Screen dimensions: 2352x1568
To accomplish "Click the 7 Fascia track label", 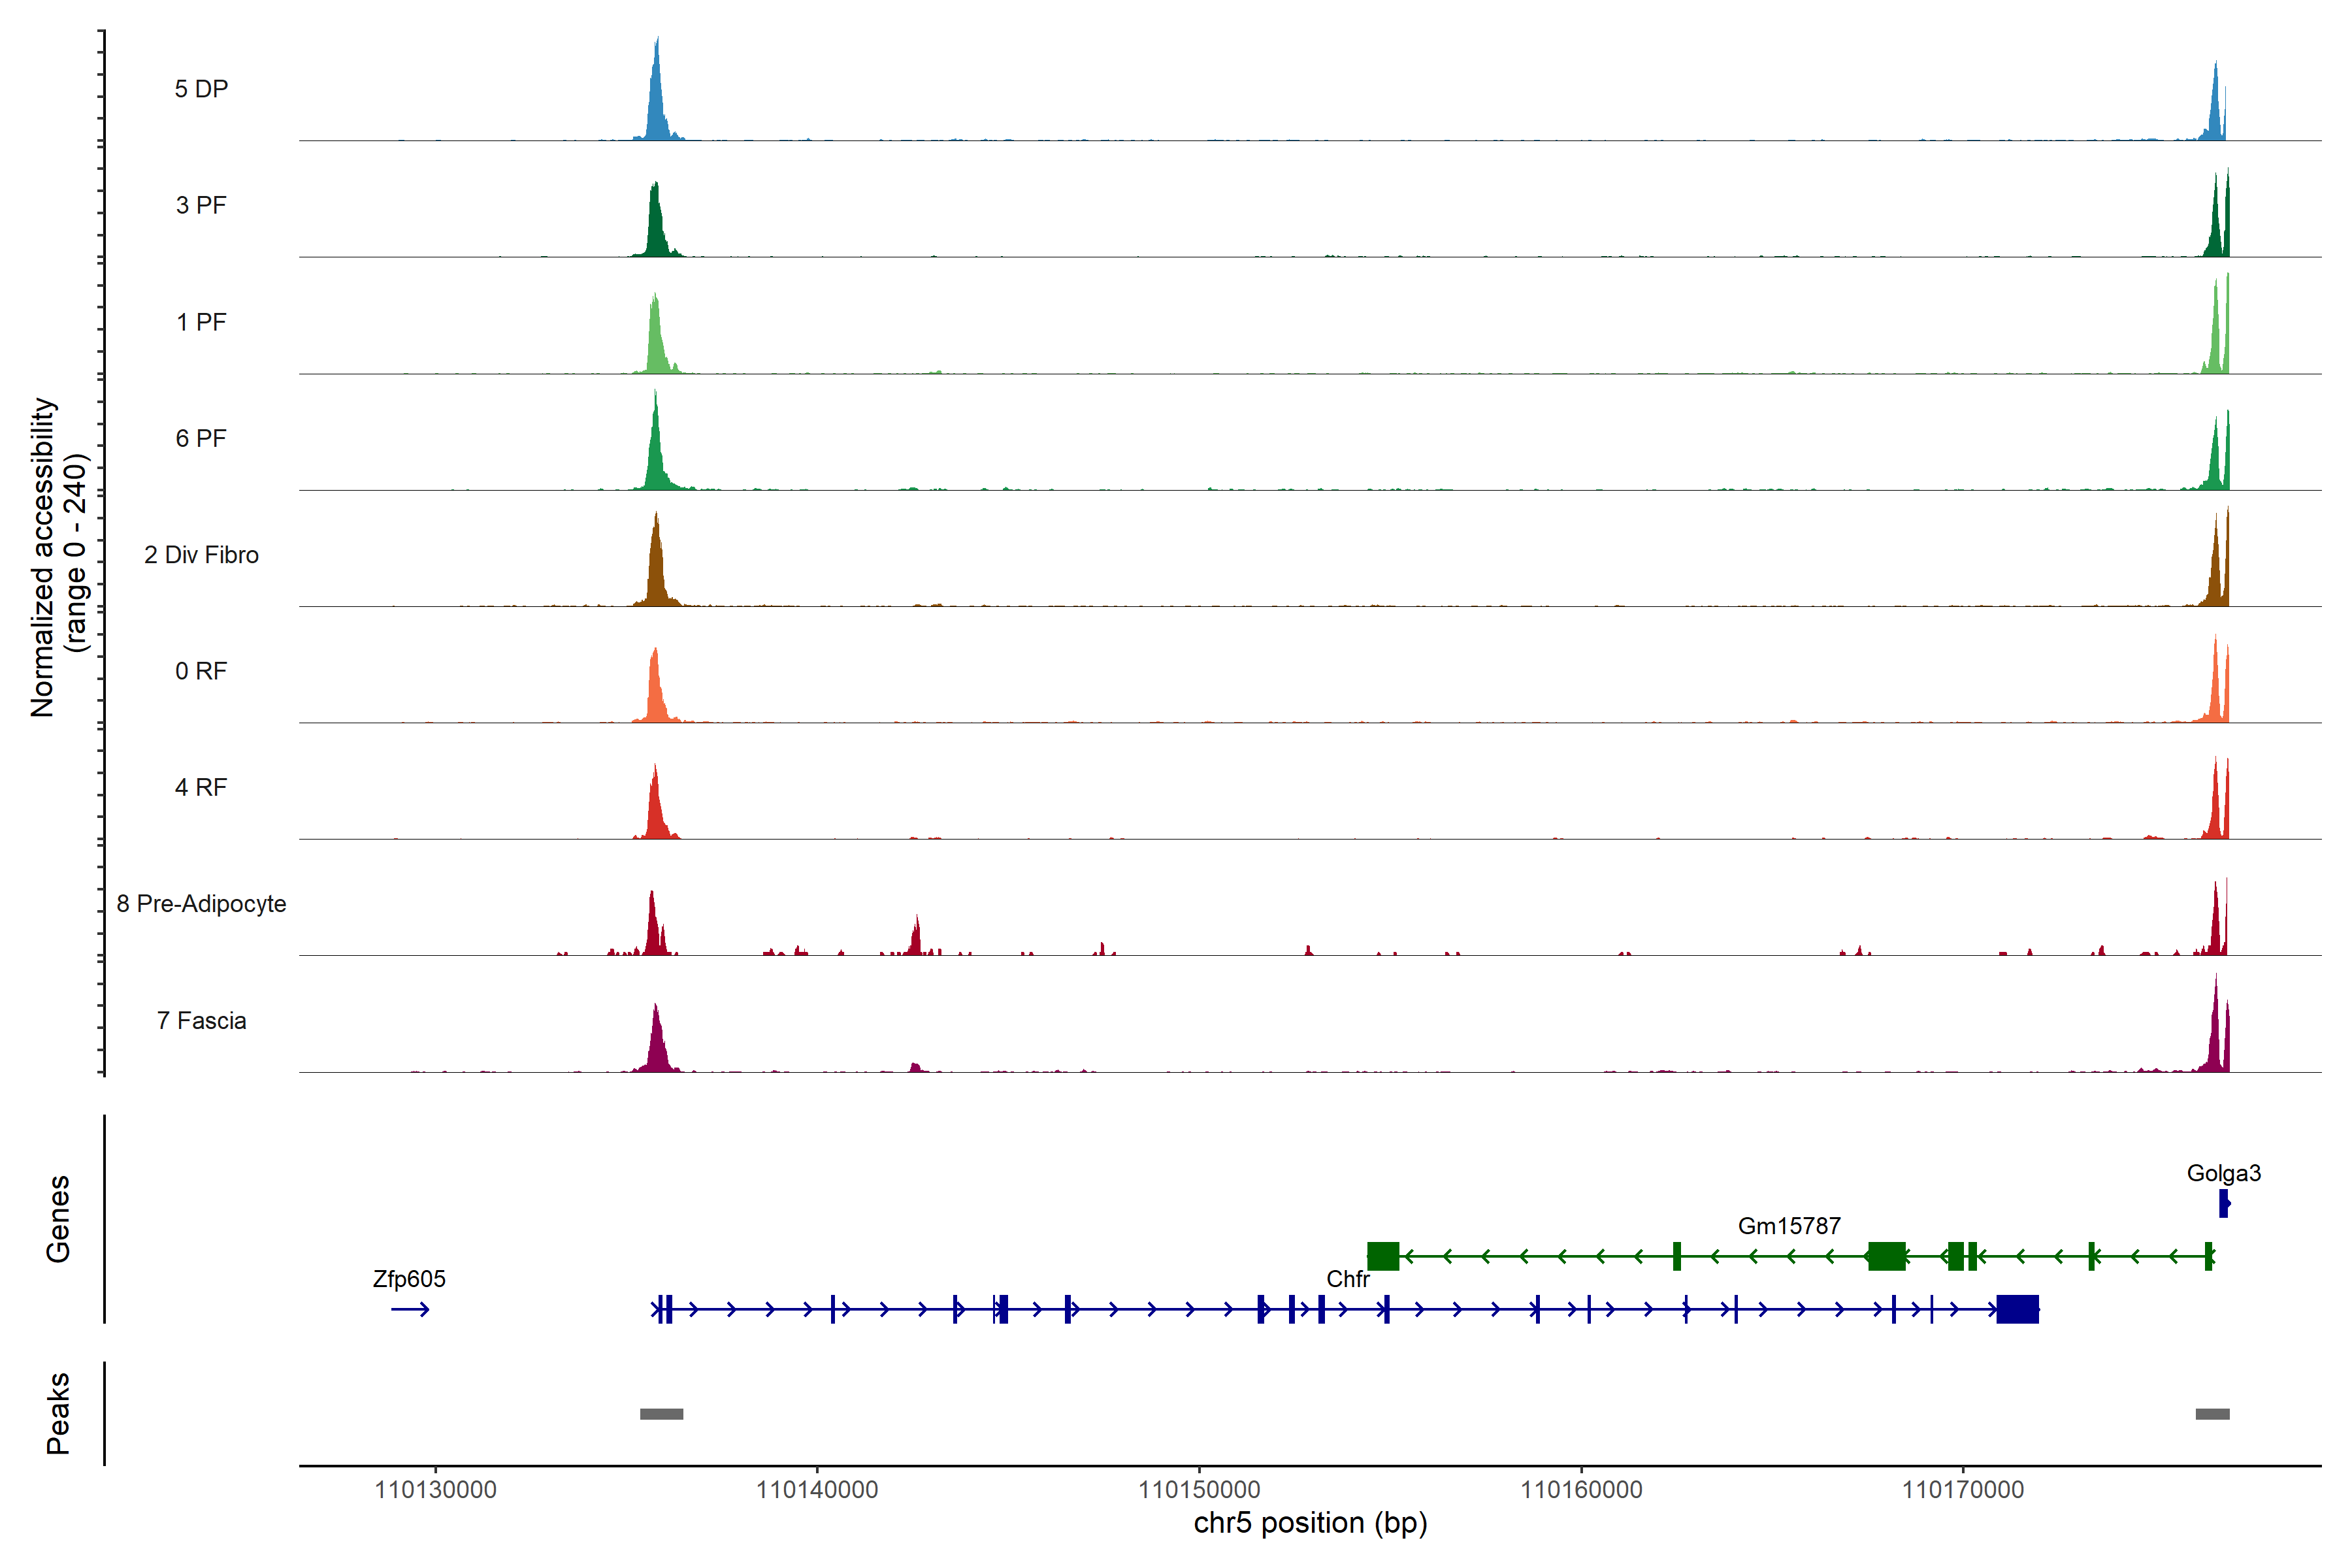I will coord(201,1021).
